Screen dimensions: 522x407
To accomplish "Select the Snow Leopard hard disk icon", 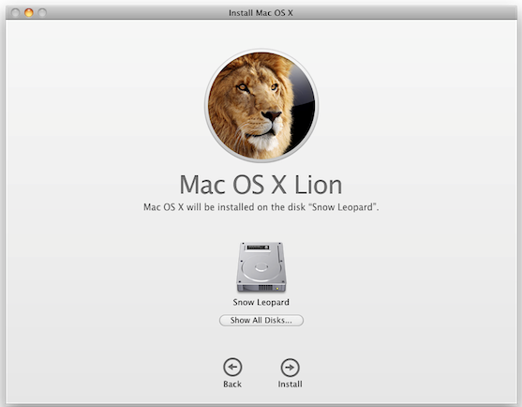I will click(261, 267).
